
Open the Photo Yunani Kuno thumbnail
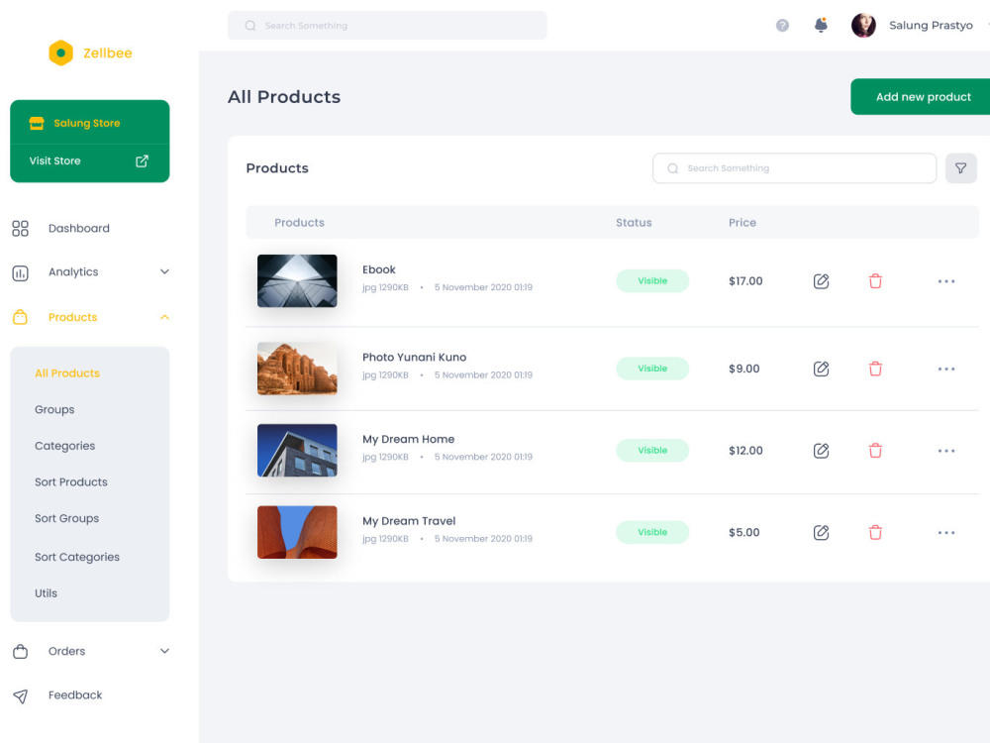click(x=297, y=369)
